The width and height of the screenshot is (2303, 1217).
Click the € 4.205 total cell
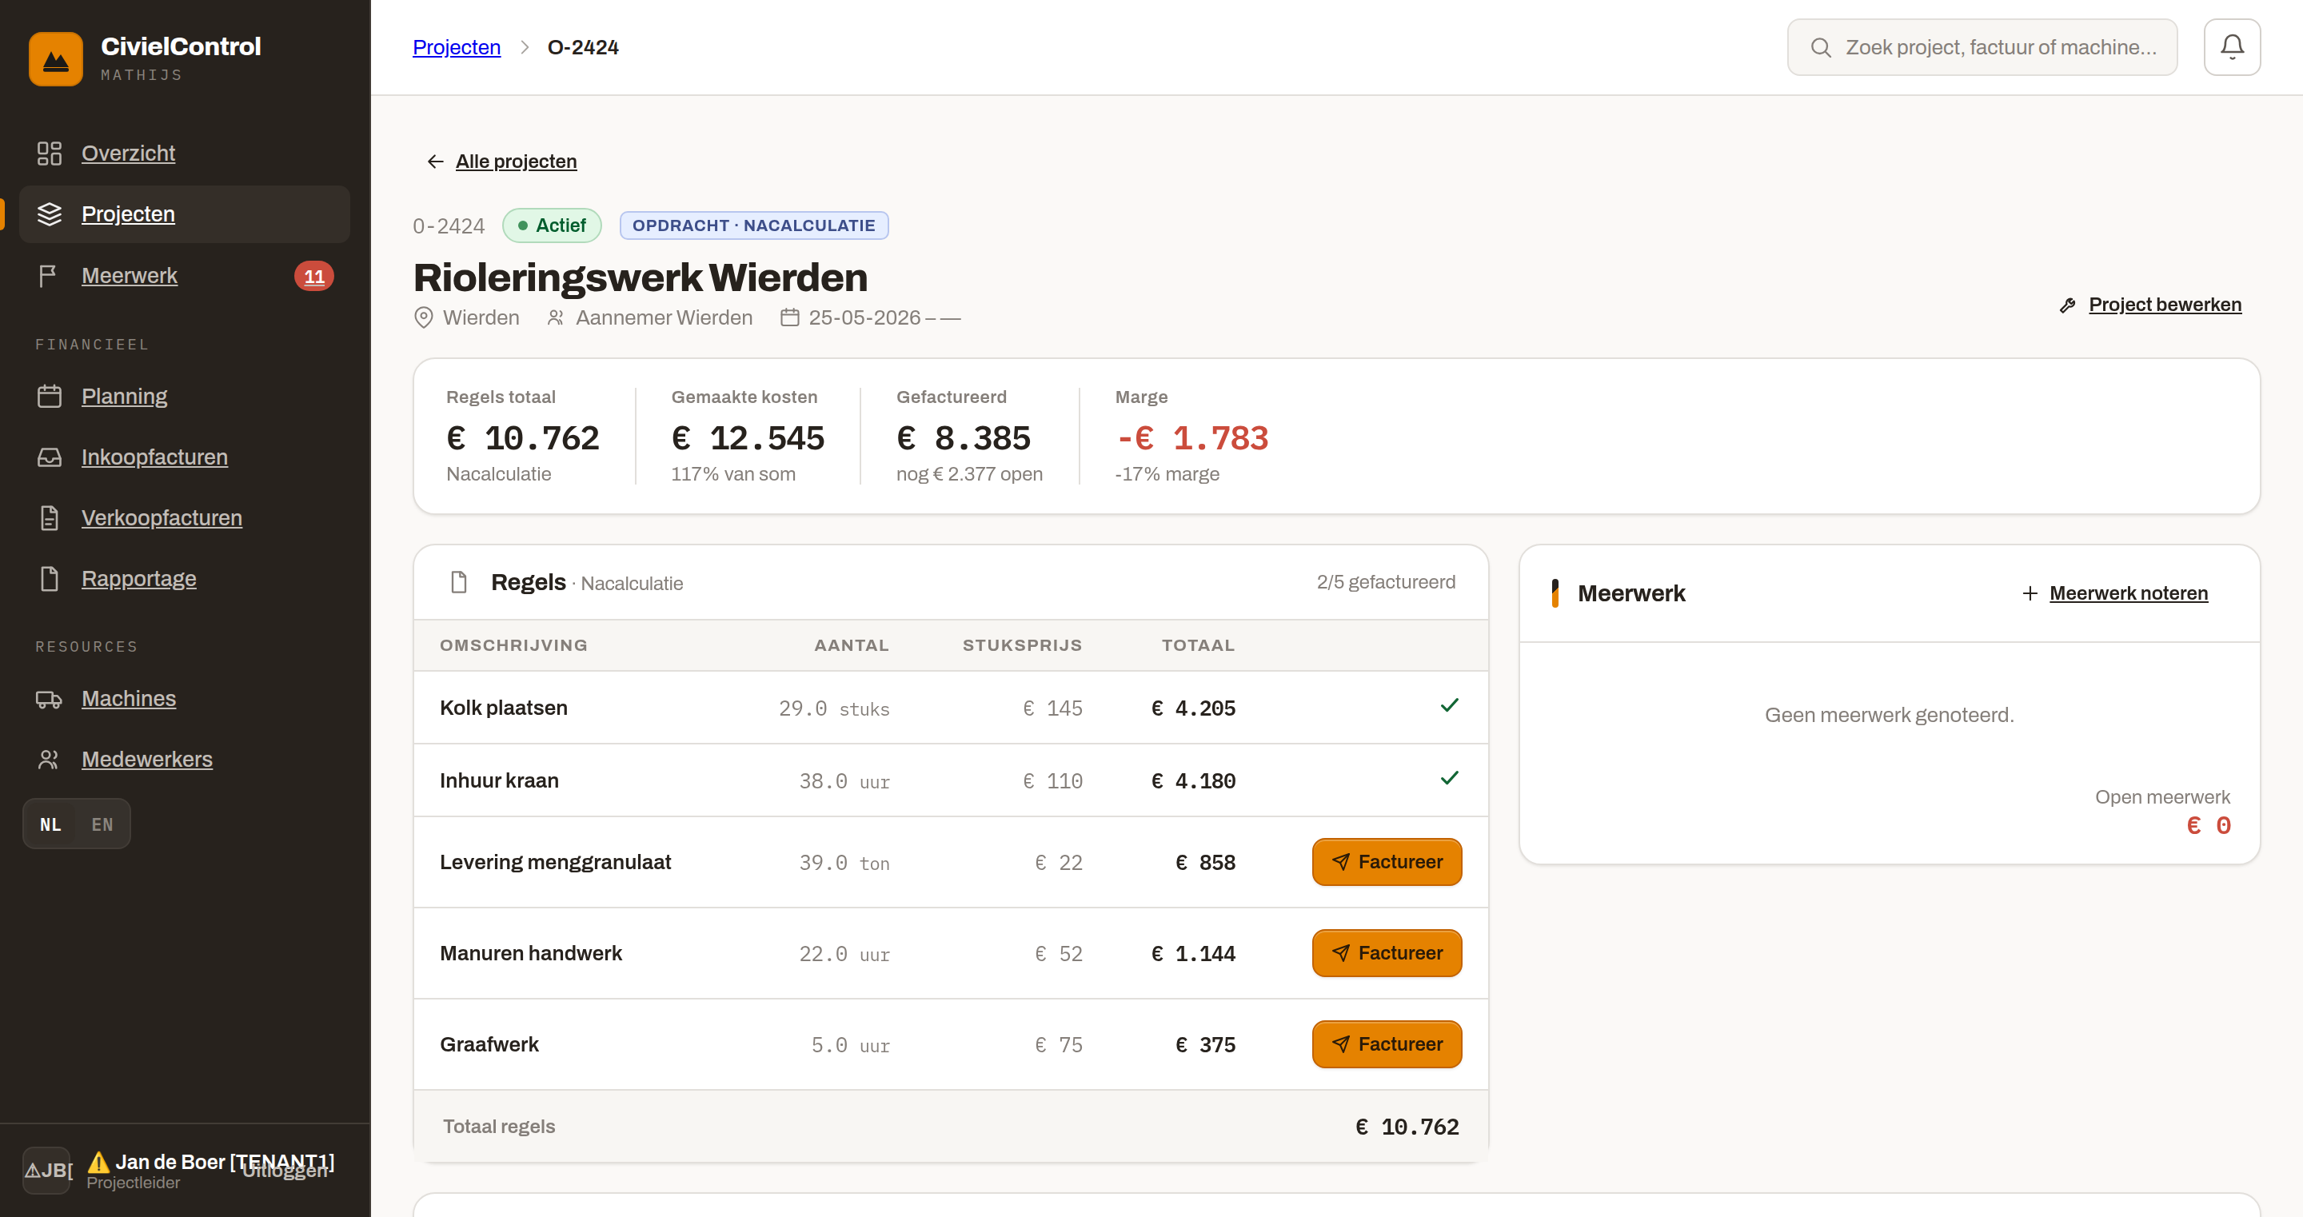coord(1192,708)
